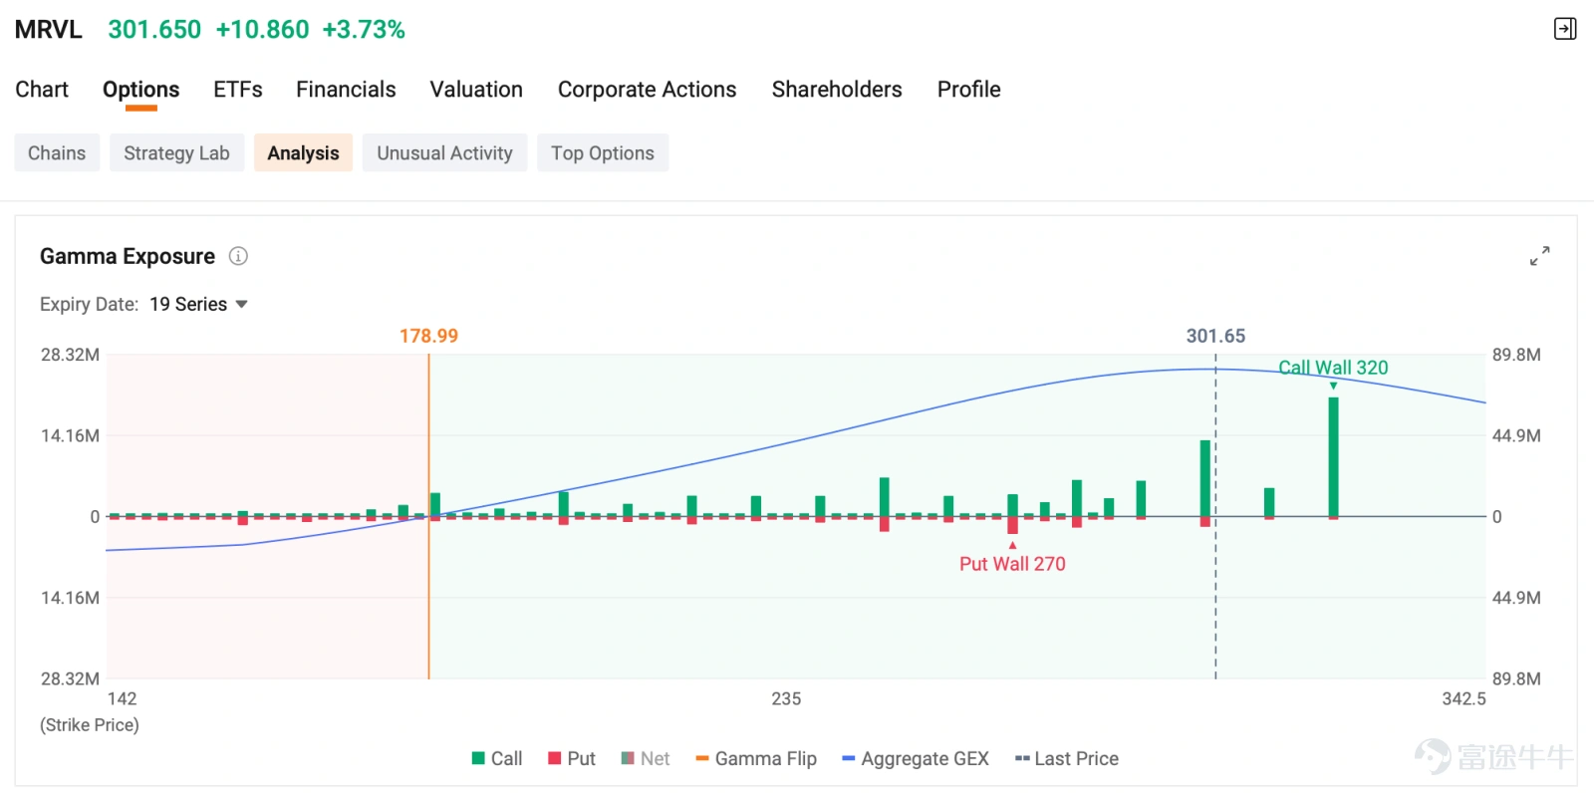Hide the Aggregate GEX line
Viewport: 1594px width, 793px height.
(916, 758)
